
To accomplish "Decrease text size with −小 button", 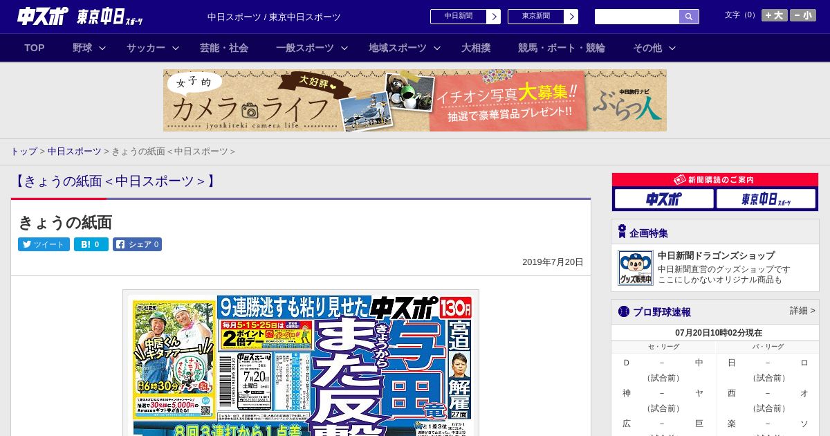I will click(803, 15).
